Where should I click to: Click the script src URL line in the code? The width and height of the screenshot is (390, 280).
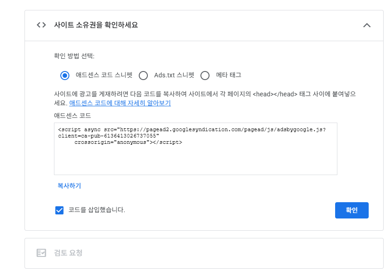pos(191,130)
